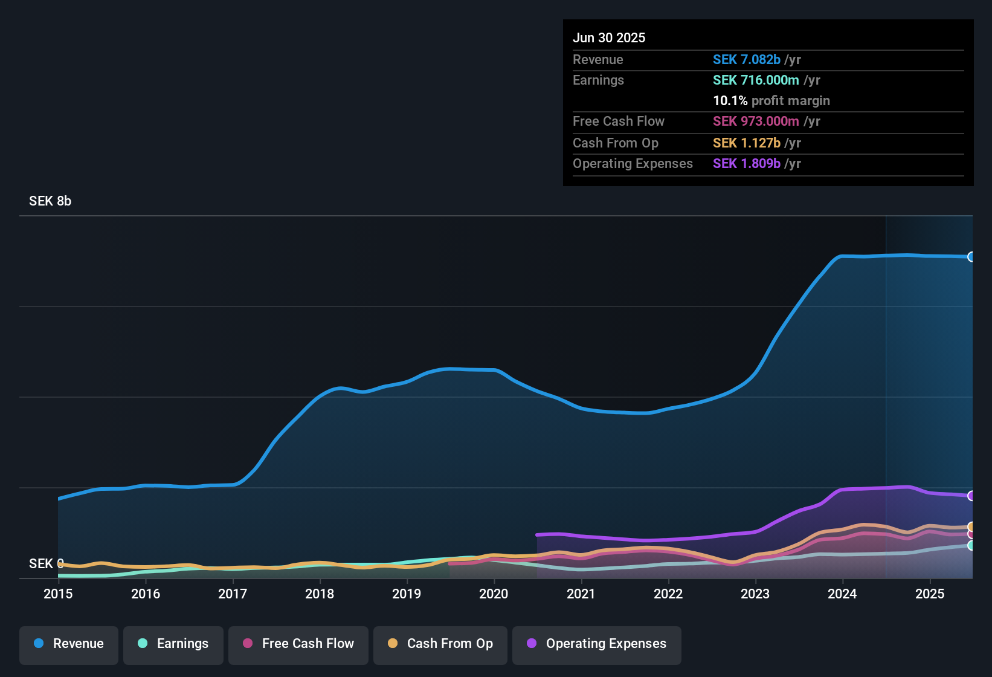
Task: Toggle the Cash From Op legend button
Action: 440,645
